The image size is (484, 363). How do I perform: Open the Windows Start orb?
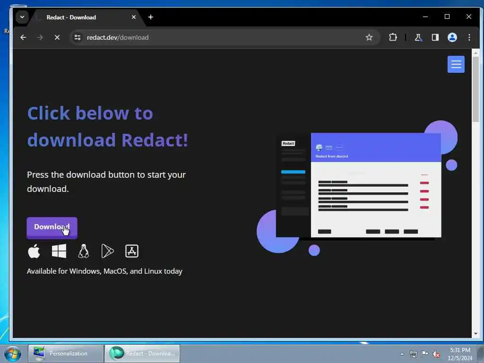point(13,354)
